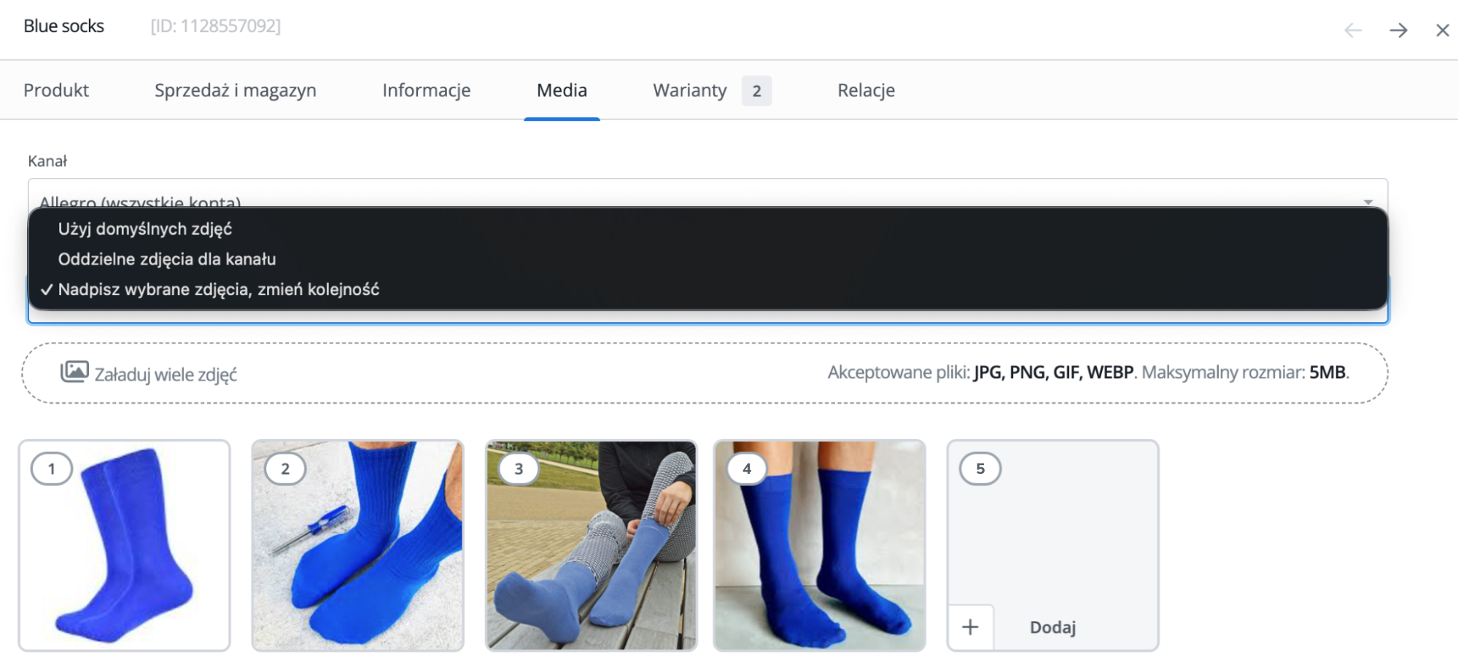Open the Produkt tab
Screen dimensions: 1458x664
tap(56, 90)
